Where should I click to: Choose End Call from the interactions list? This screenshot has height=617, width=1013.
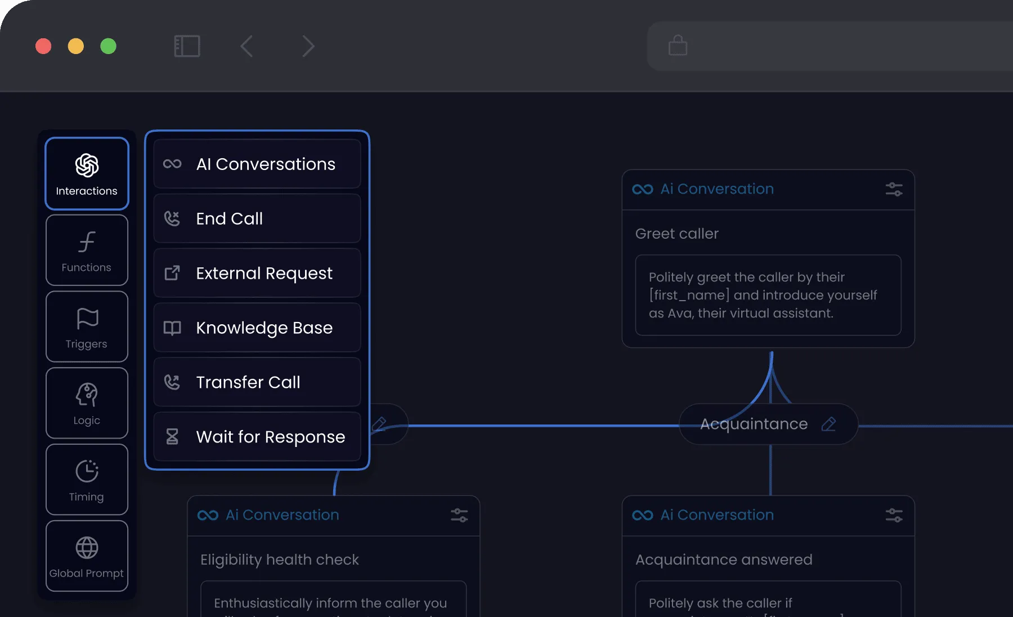click(x=257, y=218)
